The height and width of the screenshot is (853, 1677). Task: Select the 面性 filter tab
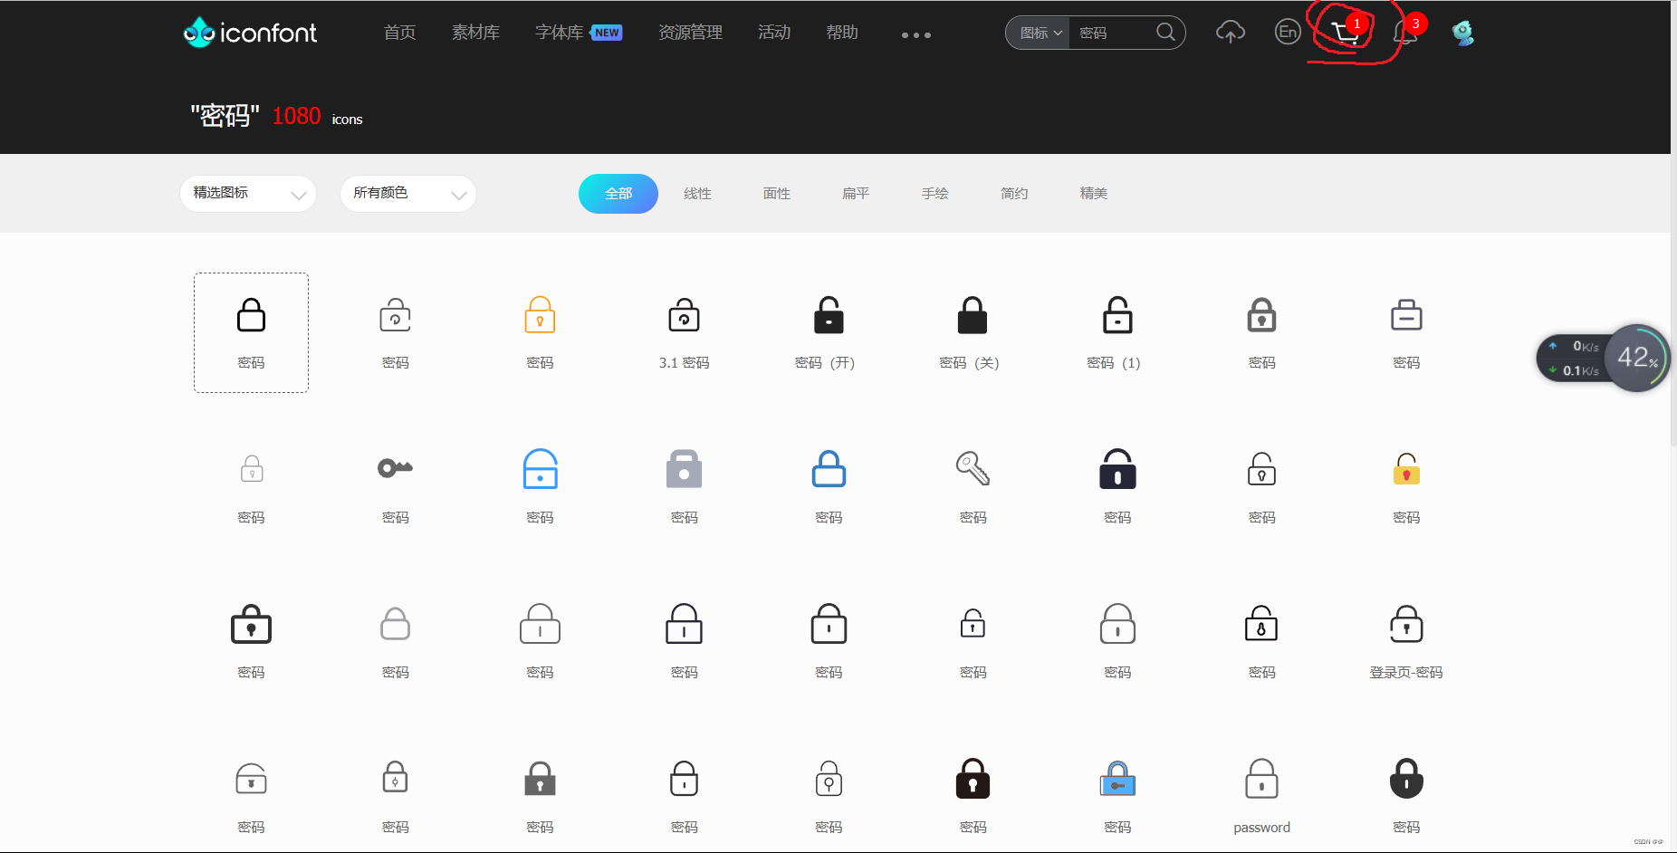point(776,194)
